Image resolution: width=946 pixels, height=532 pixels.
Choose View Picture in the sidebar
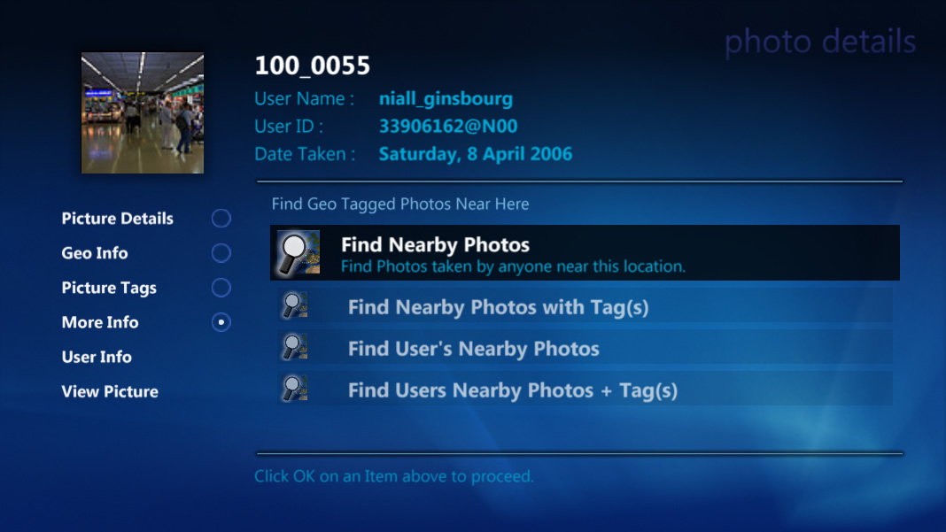109,391
